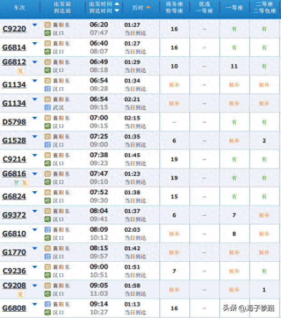281x318 pixels.
Task: Click the 复 badge under C9208
Action: pyautogui.click(x=20, y=294)
